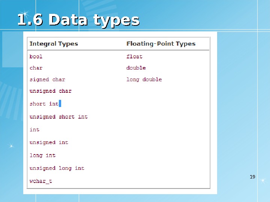Select the 'float' type entry
270x202 pixels.
134,56
